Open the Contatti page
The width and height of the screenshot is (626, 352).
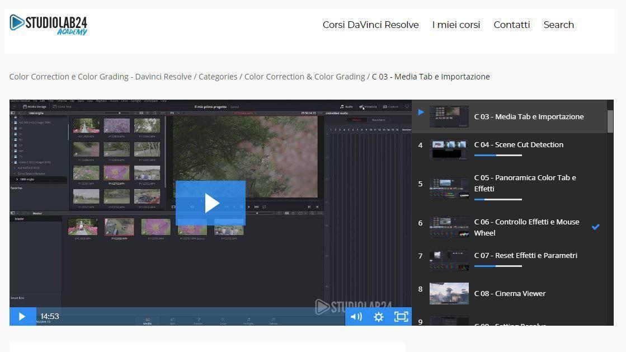coord(512,25)
